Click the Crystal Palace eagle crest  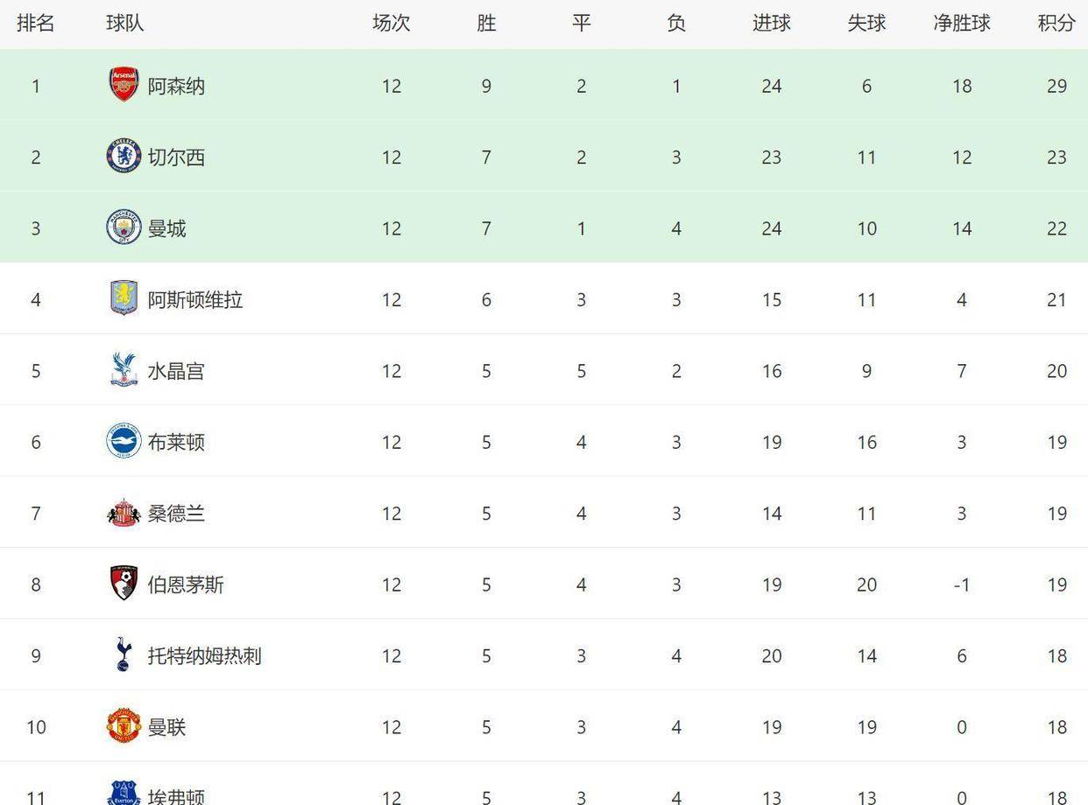(124, 370)
